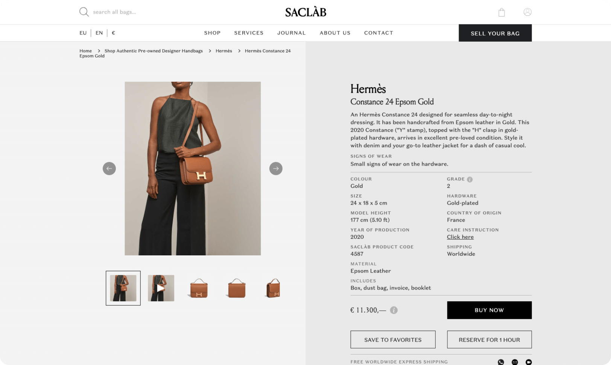Change the € currency selector
This screenshot has height=365, width=611.
[x=113, y=33]
